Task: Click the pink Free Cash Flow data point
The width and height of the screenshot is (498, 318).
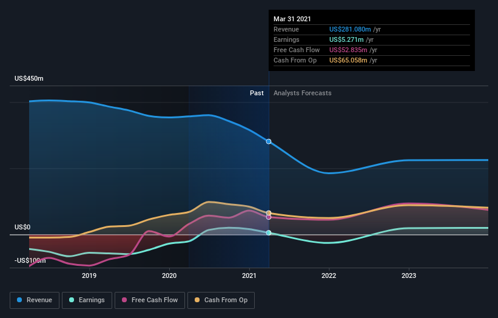Action: click(x=269, y=217)
